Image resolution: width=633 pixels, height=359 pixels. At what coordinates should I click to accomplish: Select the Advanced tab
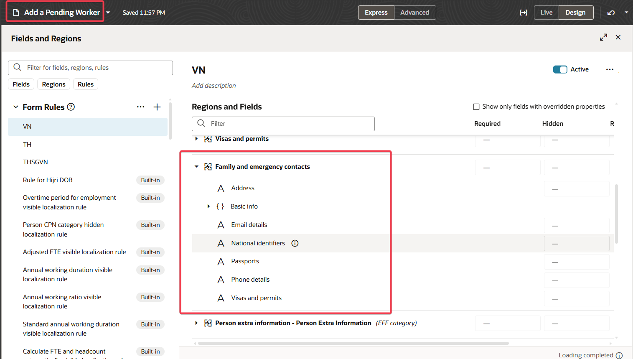tap(415, 13)
